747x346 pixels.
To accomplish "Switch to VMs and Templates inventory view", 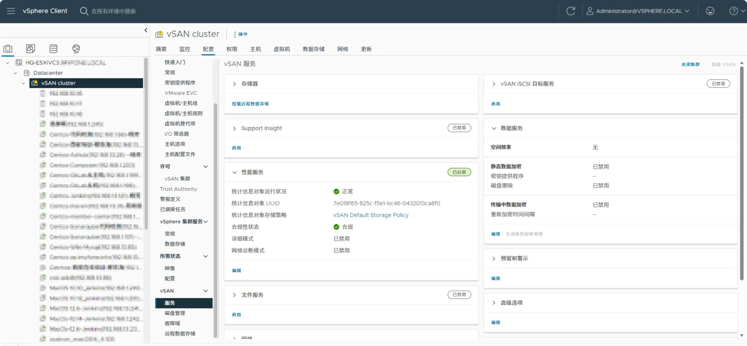I will click(31, 49).
